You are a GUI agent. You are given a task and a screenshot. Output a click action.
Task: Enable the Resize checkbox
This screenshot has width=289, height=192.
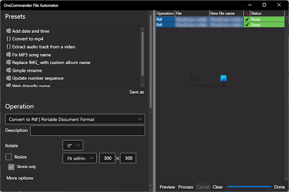click(9, 157)
